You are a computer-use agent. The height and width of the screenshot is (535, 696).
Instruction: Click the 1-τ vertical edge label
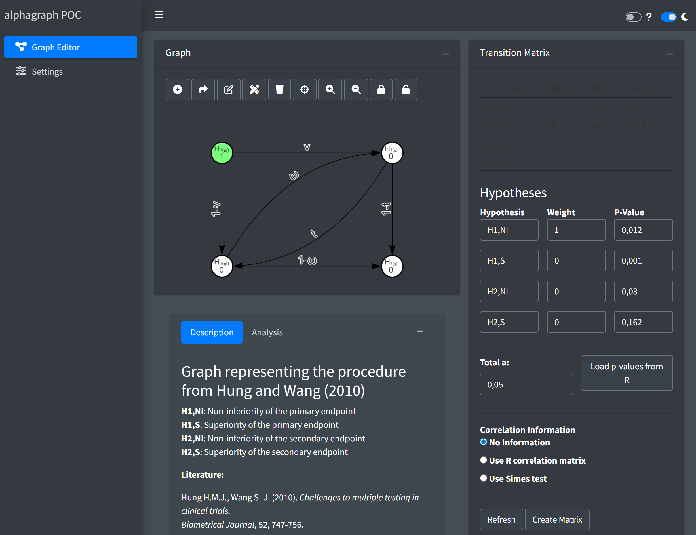click(386, 208)
